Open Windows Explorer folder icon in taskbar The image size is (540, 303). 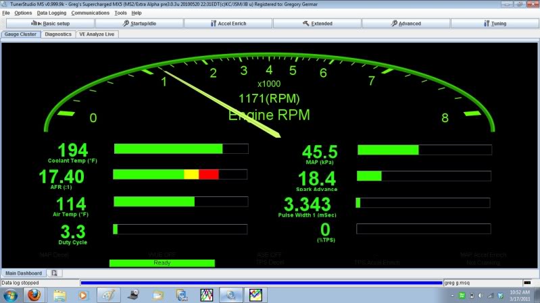pos(59,295)
